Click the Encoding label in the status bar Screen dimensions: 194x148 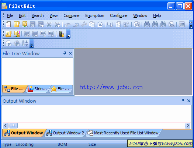coord(24,144)
